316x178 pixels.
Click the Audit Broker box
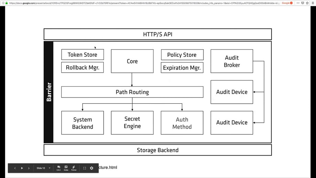click(232, 61)
